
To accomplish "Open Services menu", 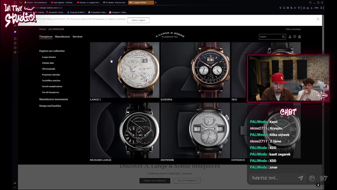I will tap(77, 37).
